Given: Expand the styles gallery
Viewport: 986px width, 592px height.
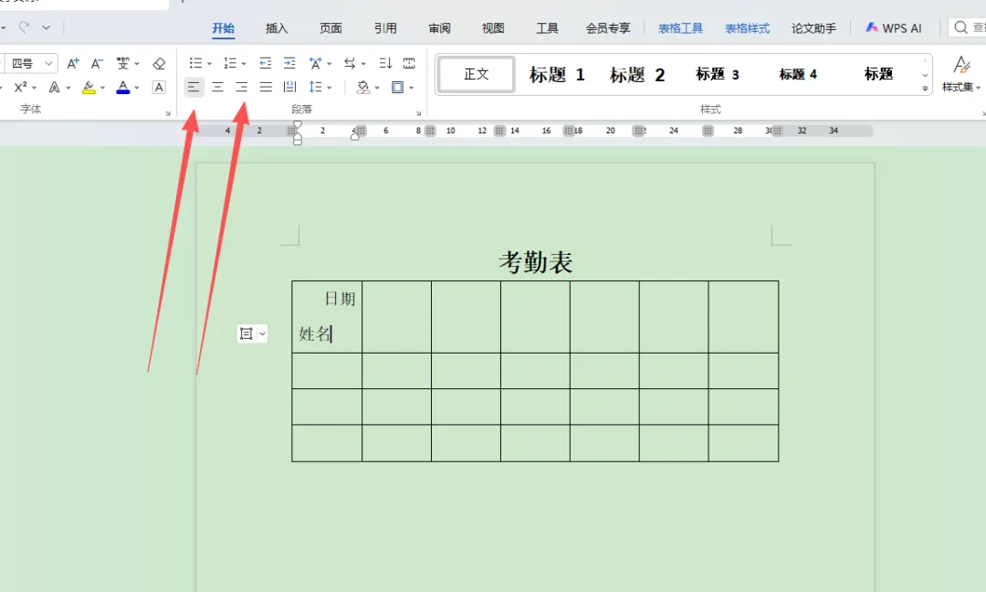Looking at the screenshot, I should click(925, 88).
